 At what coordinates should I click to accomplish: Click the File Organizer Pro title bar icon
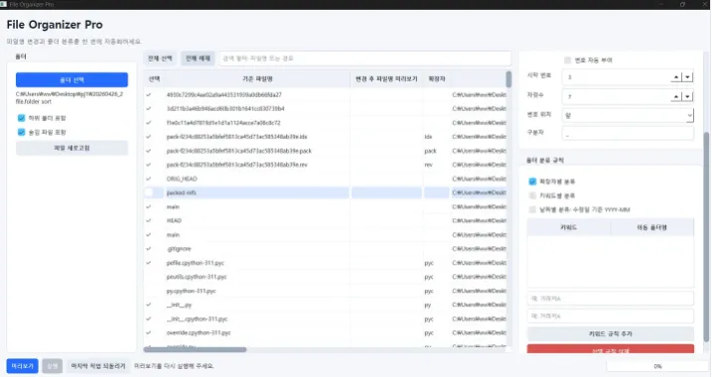coord(4,4)
